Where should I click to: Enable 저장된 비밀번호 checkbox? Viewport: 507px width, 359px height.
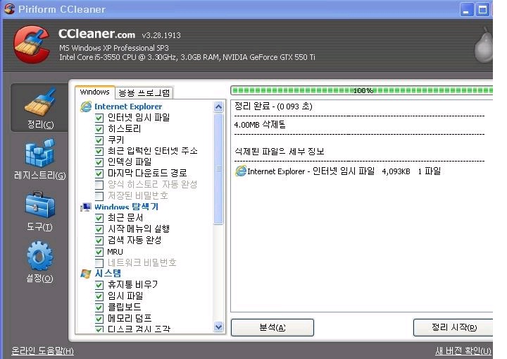pyautogui.click(x=99, y=195)
